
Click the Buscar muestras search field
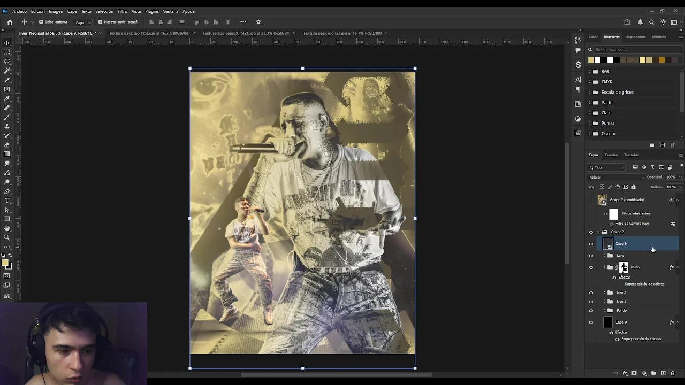click(x=634, y=50)
